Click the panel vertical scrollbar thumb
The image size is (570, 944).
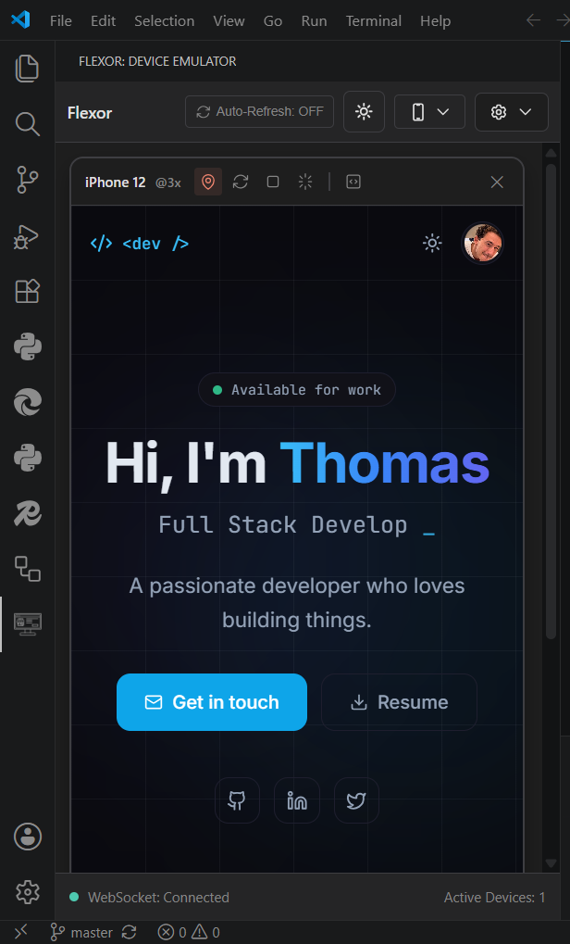[x=551, y=400]
